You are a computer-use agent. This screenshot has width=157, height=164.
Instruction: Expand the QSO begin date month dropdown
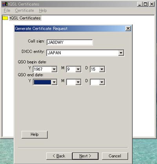[78, 69]
